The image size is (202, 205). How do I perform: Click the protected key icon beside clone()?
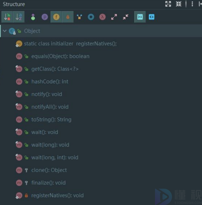point(26,170)
